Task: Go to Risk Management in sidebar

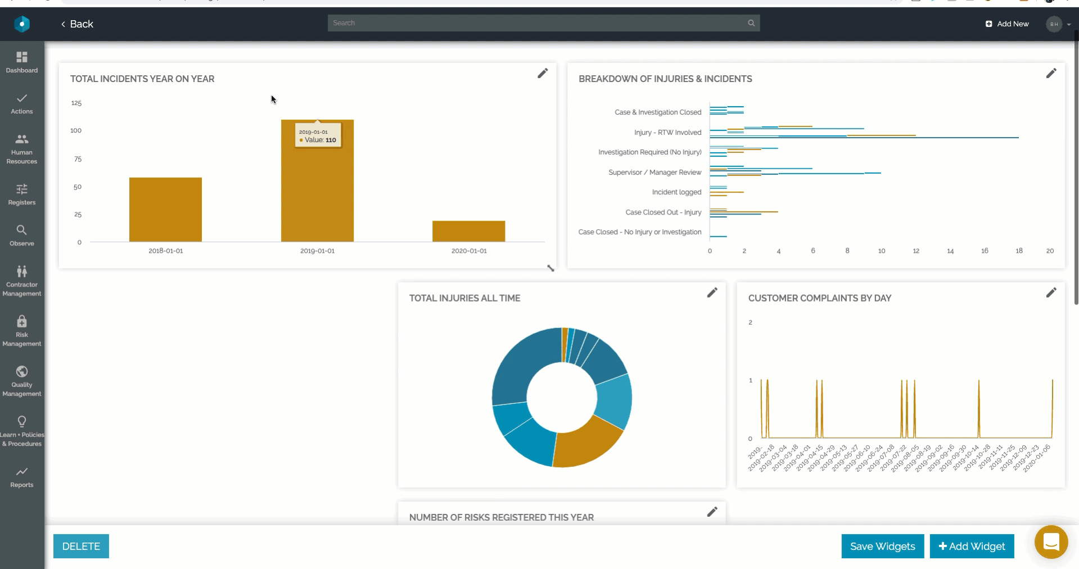Action: pyautogui.click(x=22, y=330)
